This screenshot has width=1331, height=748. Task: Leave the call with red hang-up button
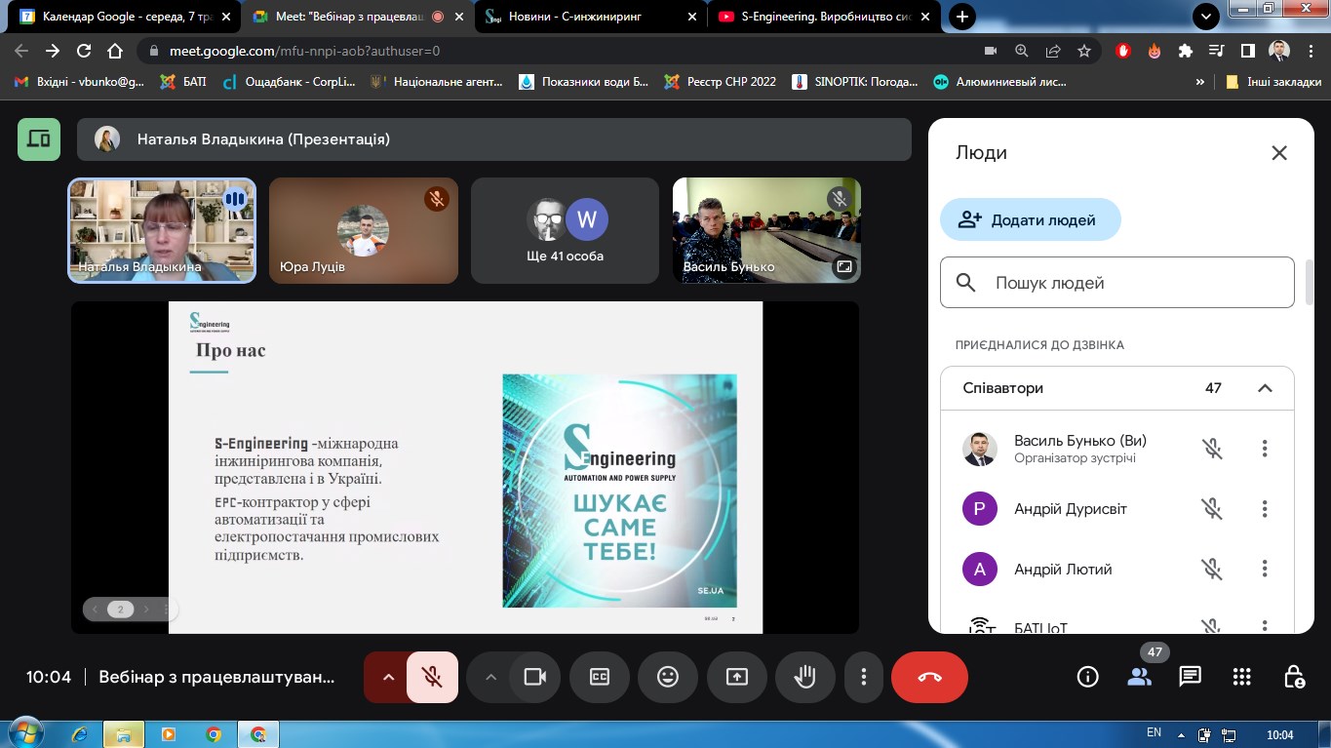929,677
